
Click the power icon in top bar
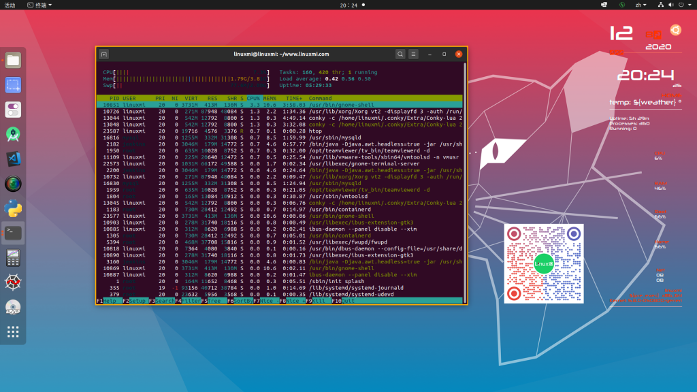681,5
